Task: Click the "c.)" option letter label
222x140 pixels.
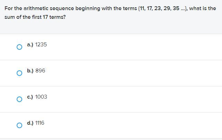Action: point(30,97)
